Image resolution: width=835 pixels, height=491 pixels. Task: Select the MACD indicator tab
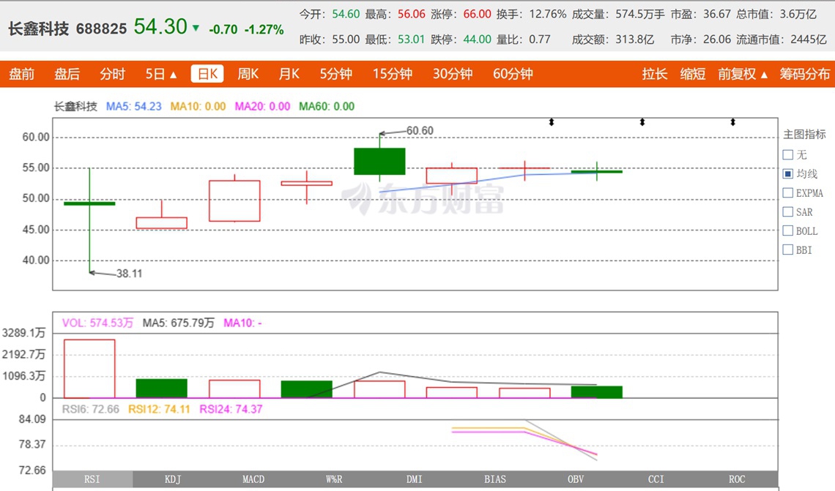tap(253, 479)
